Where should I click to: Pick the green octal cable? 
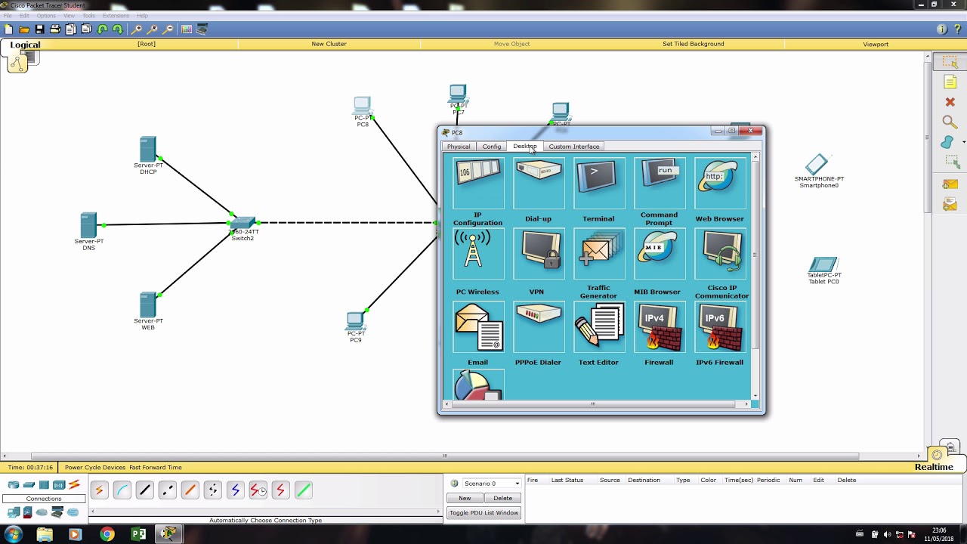(x=303, y=490)
